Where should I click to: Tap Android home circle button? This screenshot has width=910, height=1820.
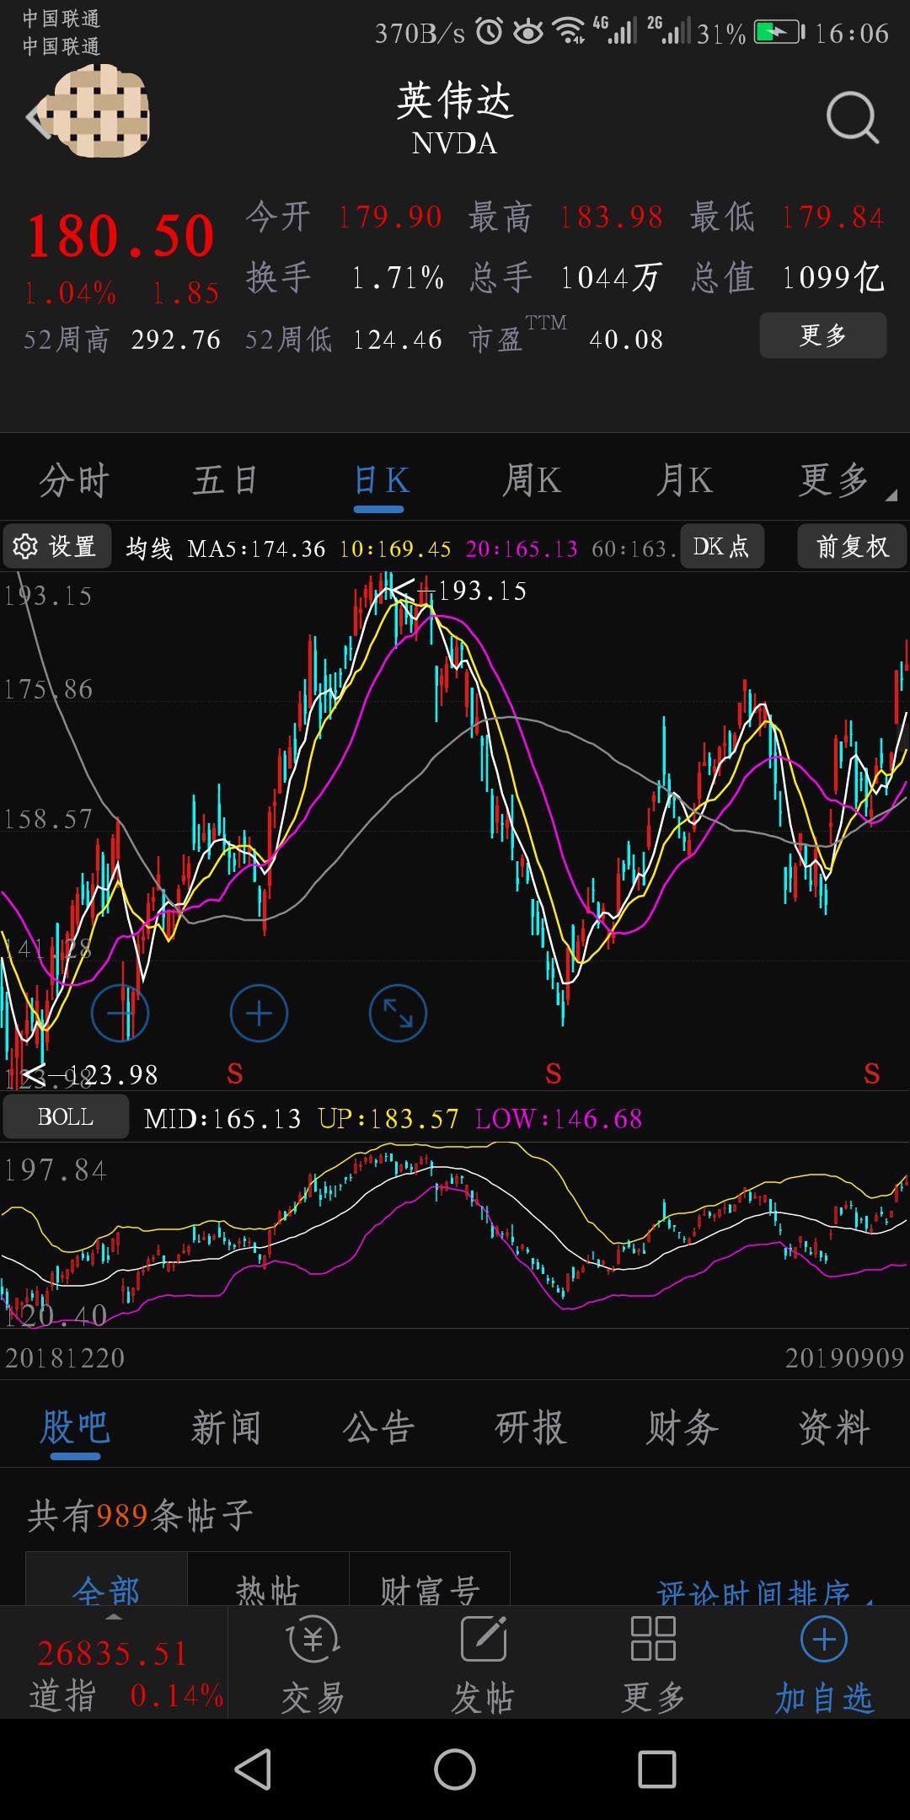click(455, 1769)
